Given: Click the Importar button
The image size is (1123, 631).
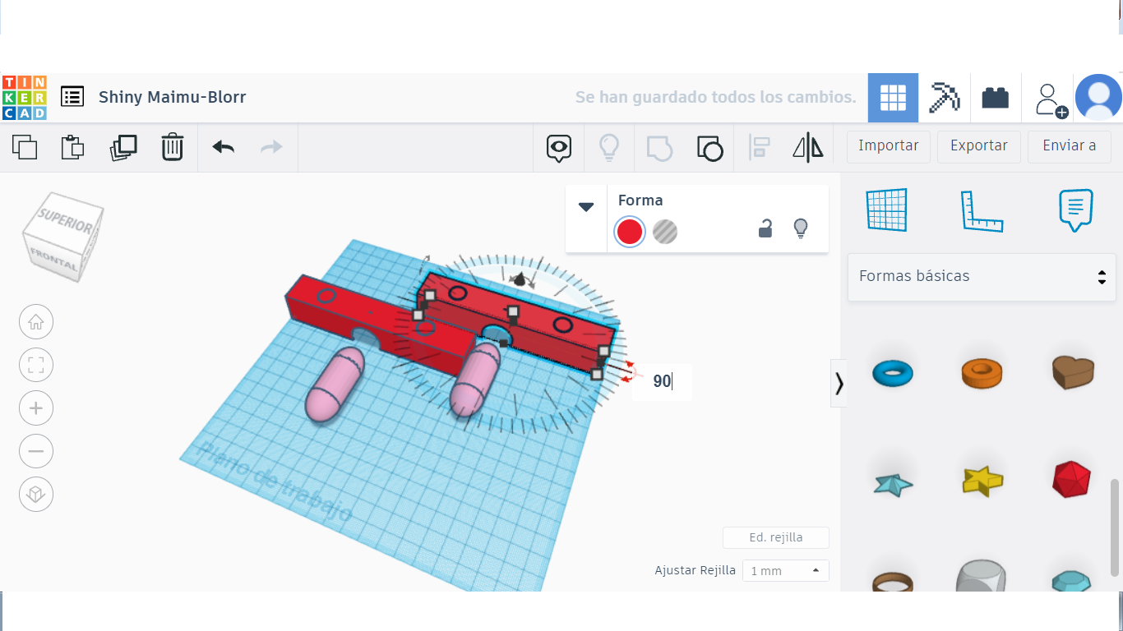Looking at the screenshot, I should pos(889,146).
